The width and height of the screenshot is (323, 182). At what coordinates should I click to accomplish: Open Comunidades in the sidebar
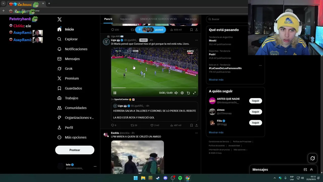pyautogui.click(x=72, y=108)
